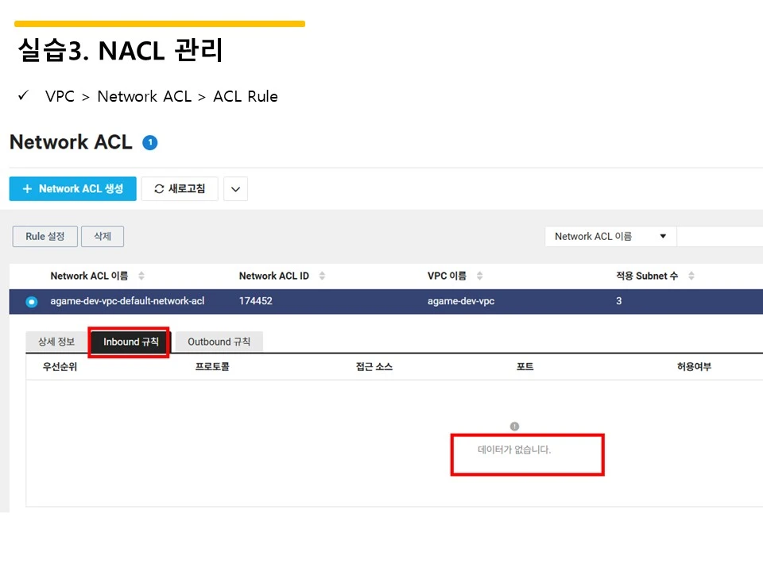Click the blue info badge beside Network ACL
The height and width of the screenshot is (572, 763).
pos(150,142)
